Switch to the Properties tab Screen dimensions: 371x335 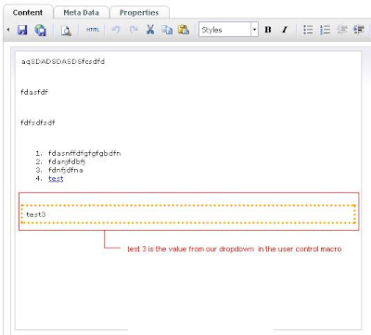click(x=139, y=13)
